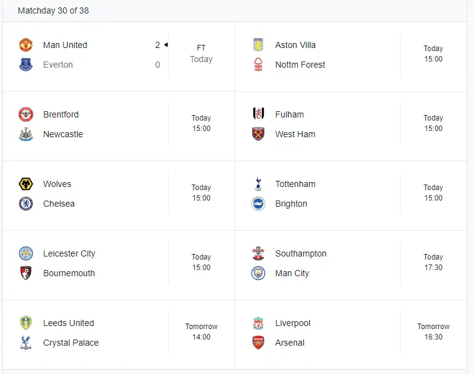
Task: Click the Arsenal cannon badge
Action: pos(258,343)
